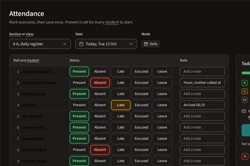
Task: Edit the Fever note for Muhammad Hamza
Action: click(x=202, y=82)
